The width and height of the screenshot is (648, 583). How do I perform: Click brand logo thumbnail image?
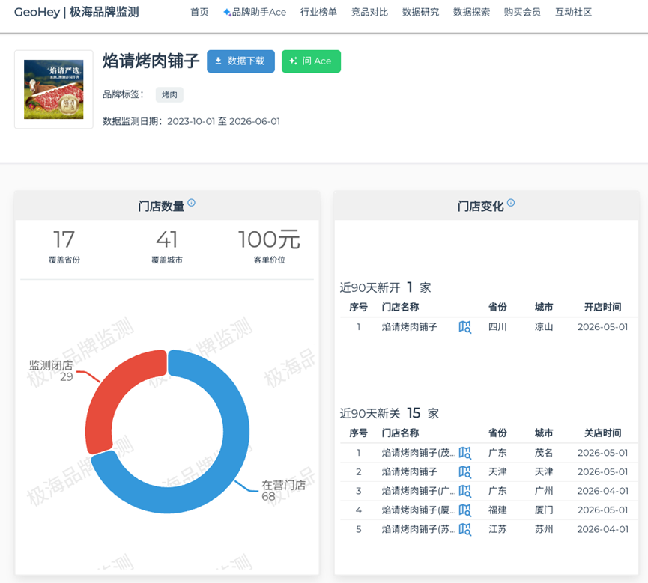coord(54,89)
